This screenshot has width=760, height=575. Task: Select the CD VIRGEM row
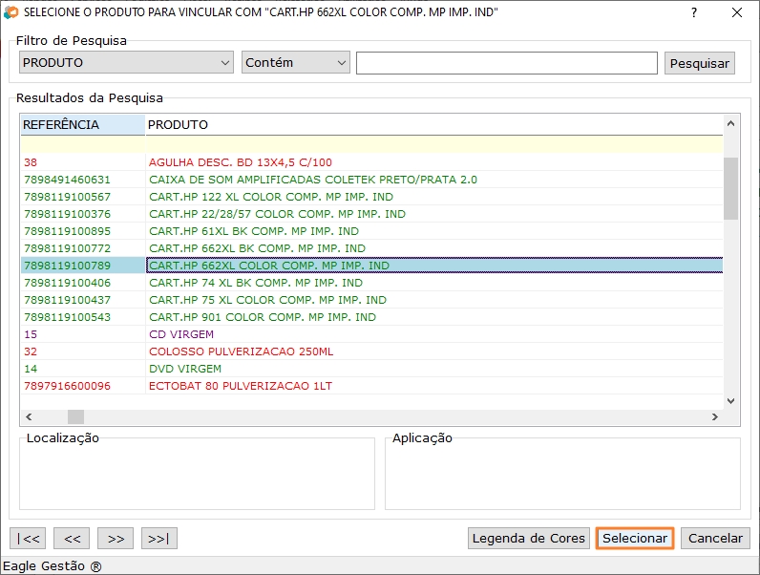click(x=181, y=334)
